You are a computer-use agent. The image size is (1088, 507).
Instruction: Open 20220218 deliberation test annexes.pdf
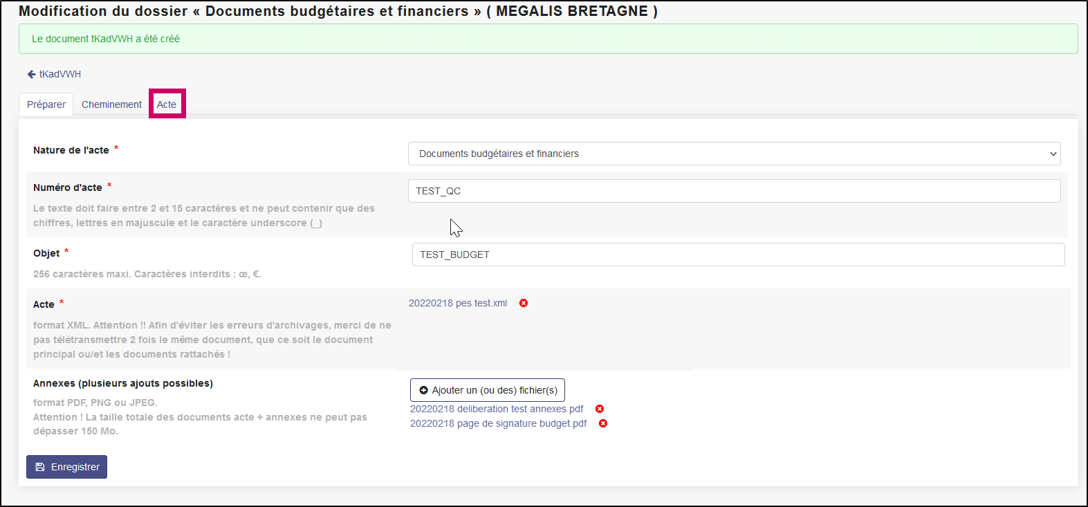(x=497, y=409)
